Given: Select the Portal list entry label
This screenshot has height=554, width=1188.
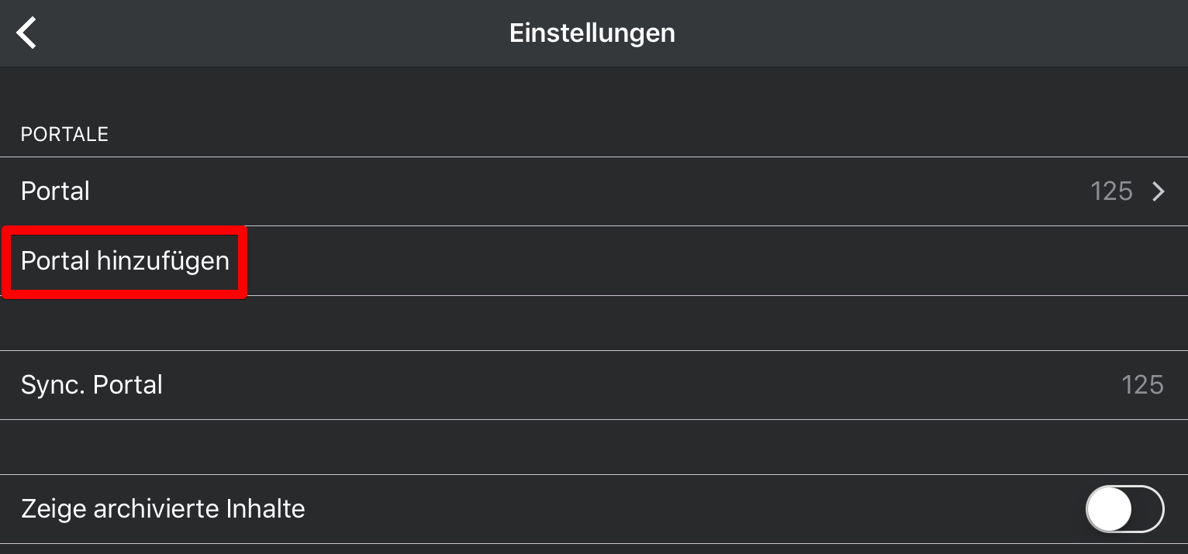Looking at the screenshot, I should pyautogui.click(x=55, y=191).
